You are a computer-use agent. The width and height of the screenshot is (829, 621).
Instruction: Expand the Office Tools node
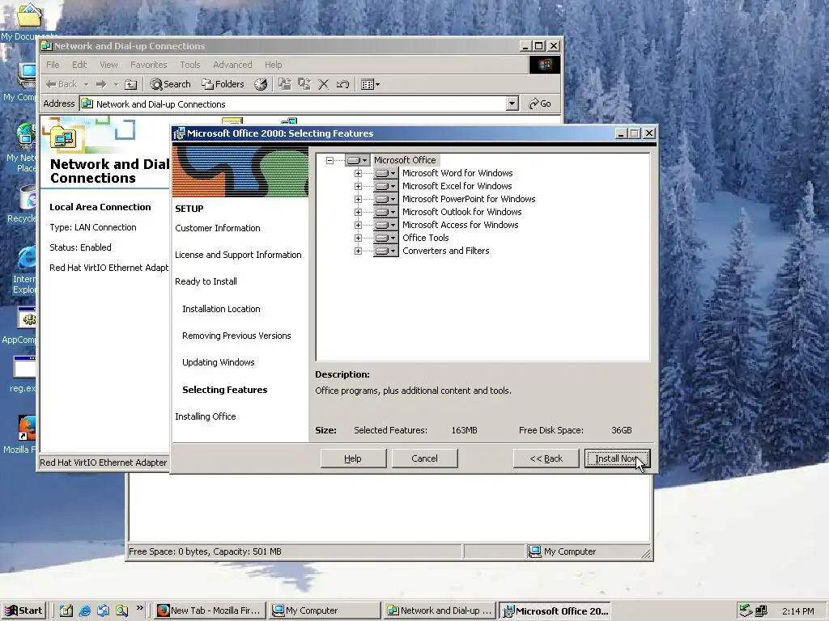(358, 239)
